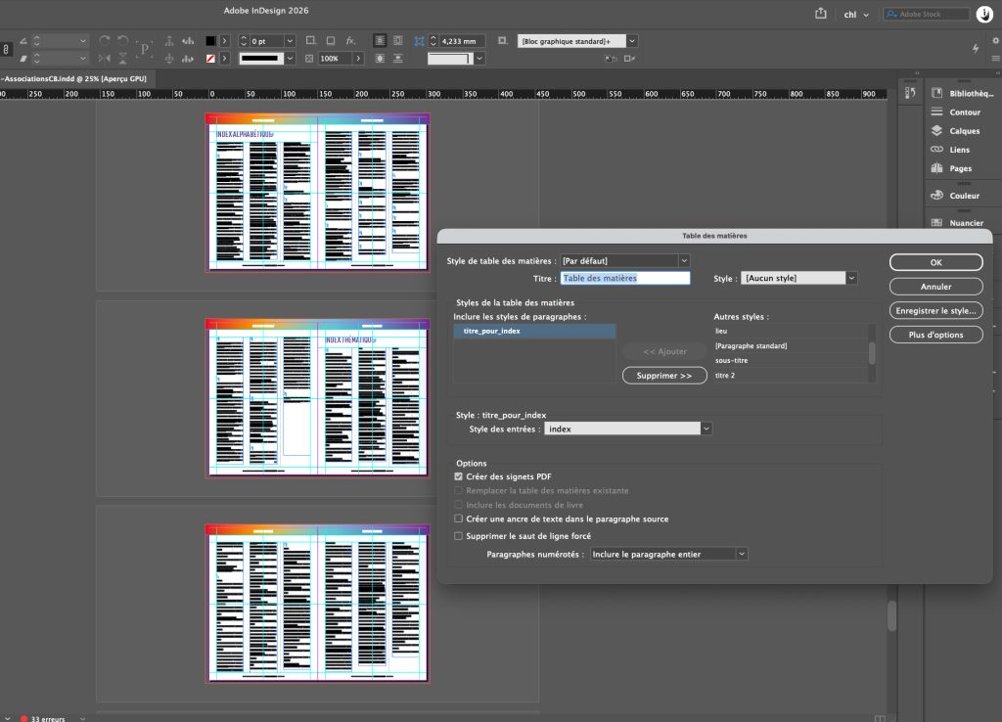Click the Supprimer >> button
This screenshot has height=722, width=1002.
click(x=664, y=376)
